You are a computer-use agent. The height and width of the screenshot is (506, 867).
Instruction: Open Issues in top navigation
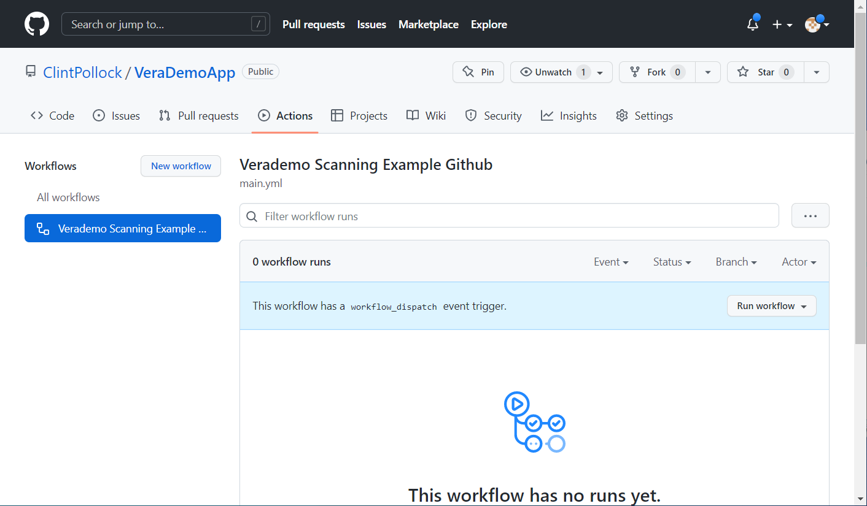tap(371, 25)
